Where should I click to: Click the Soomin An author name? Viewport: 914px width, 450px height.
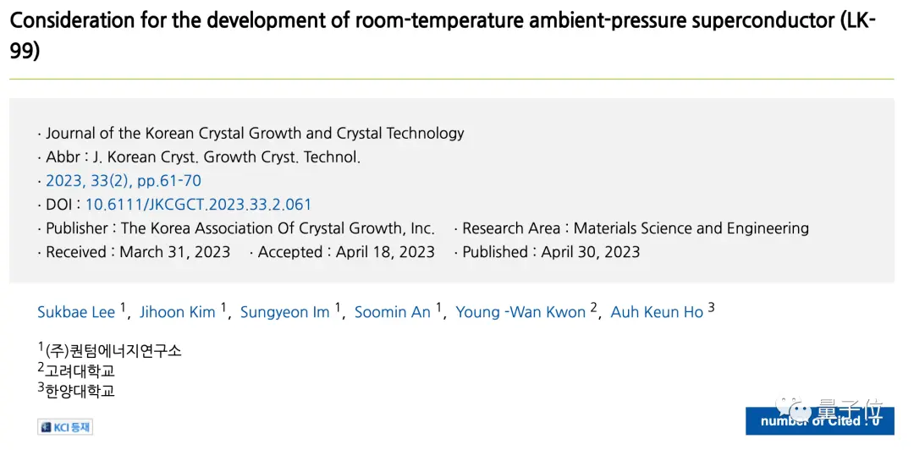(x=392, y=312)
